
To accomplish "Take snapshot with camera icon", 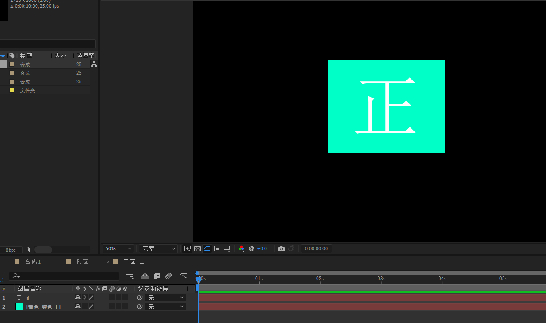I will point(281,248).
